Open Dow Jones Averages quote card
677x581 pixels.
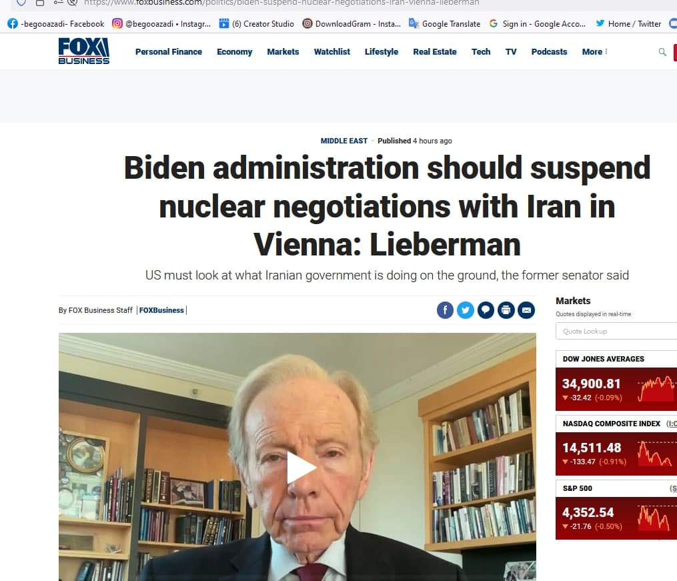coord(616,381)
